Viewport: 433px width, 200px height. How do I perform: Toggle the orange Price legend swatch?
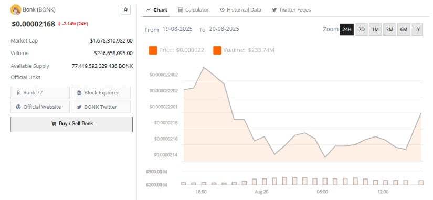pos(153,50)
